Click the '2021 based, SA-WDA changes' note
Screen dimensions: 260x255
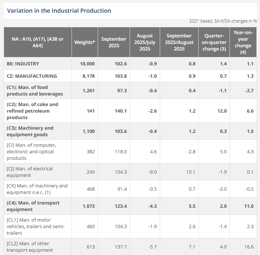[223, 21]
